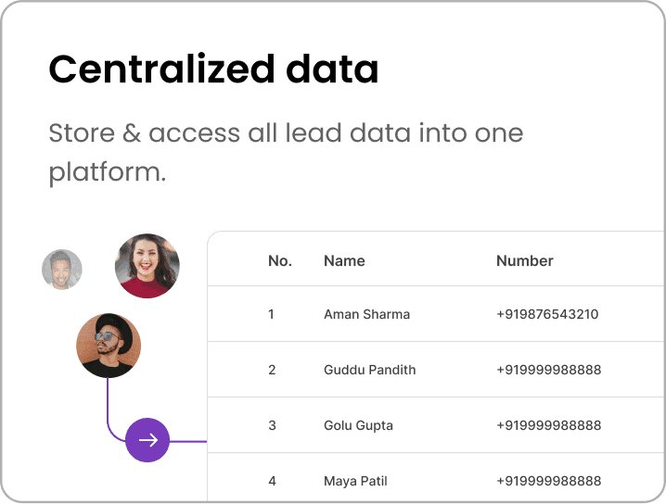
Task: Click row number 1 cell
Action: (271, 314)
